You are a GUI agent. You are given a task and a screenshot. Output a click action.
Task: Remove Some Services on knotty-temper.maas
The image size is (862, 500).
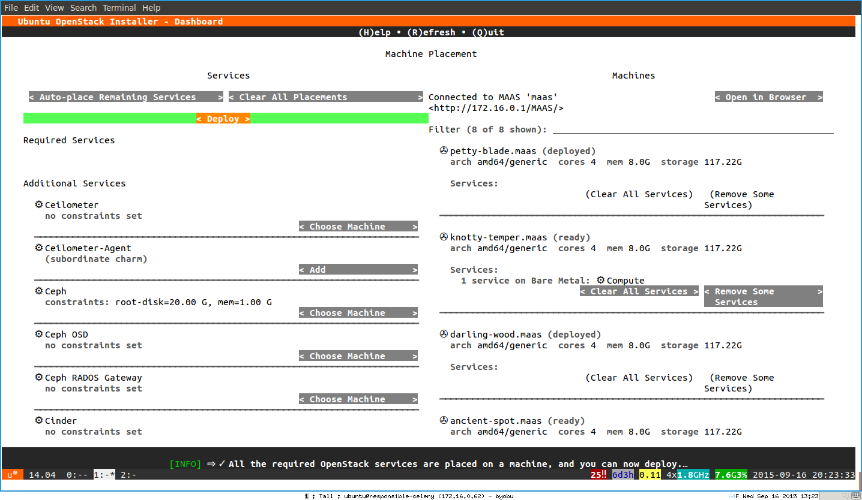tap(764, 297)
